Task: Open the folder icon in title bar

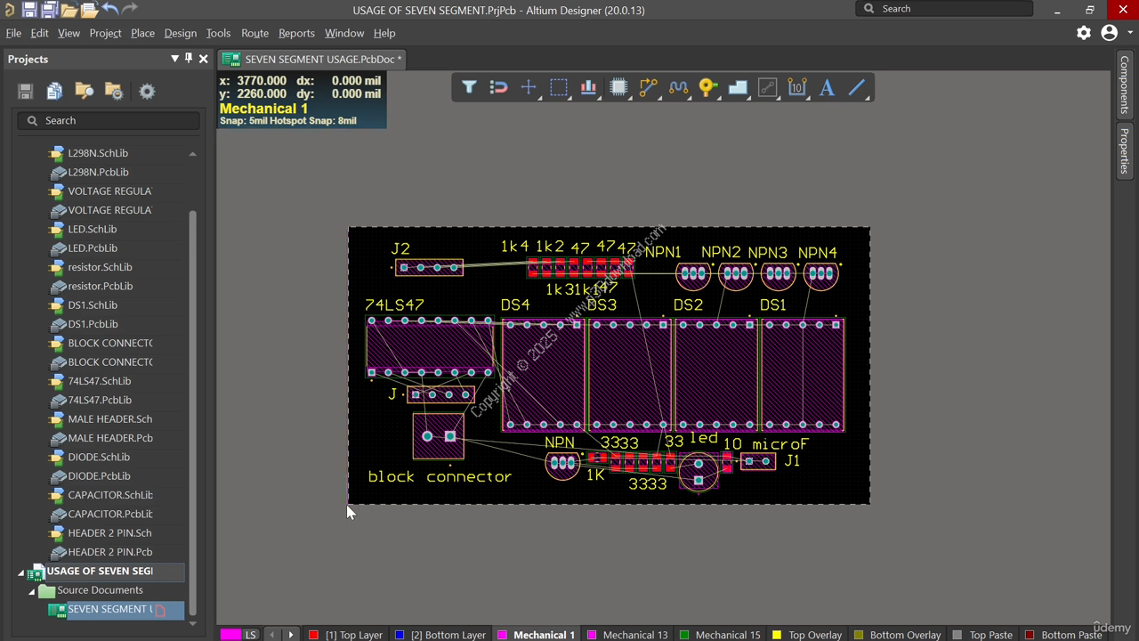Action: tap(69, 10)
